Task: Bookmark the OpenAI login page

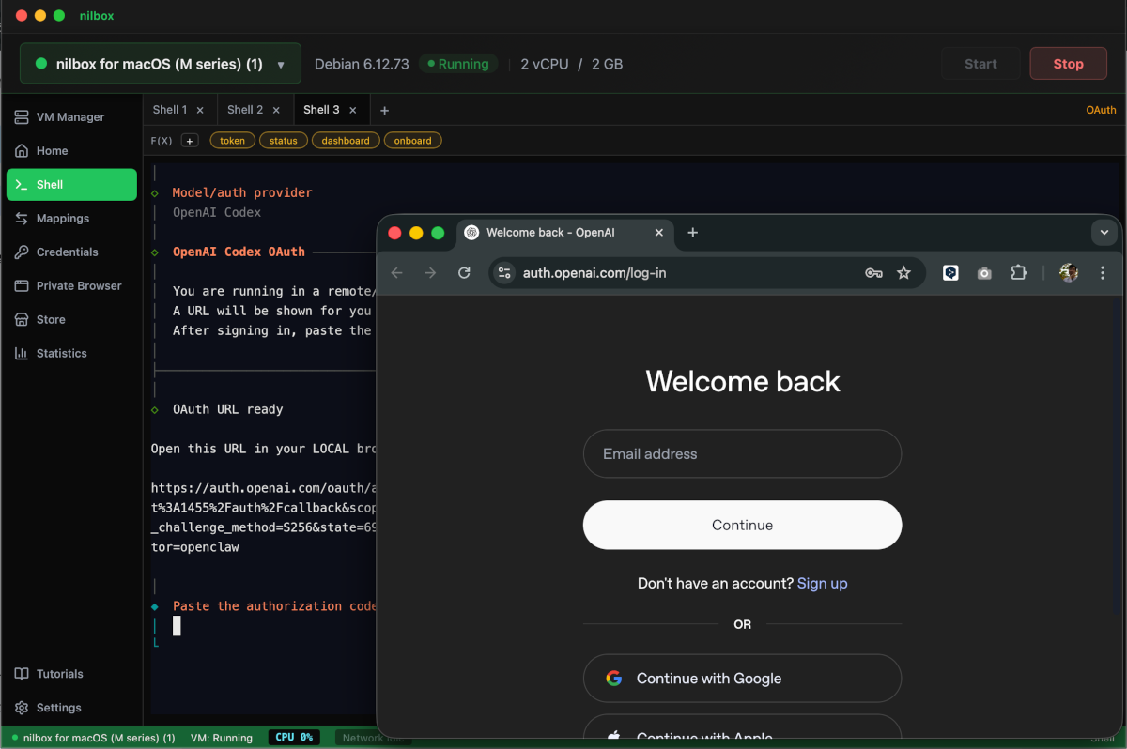Action: click(903, 272)
